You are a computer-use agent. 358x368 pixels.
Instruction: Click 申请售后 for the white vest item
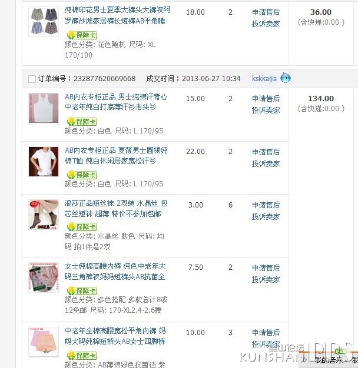(266, 99)
